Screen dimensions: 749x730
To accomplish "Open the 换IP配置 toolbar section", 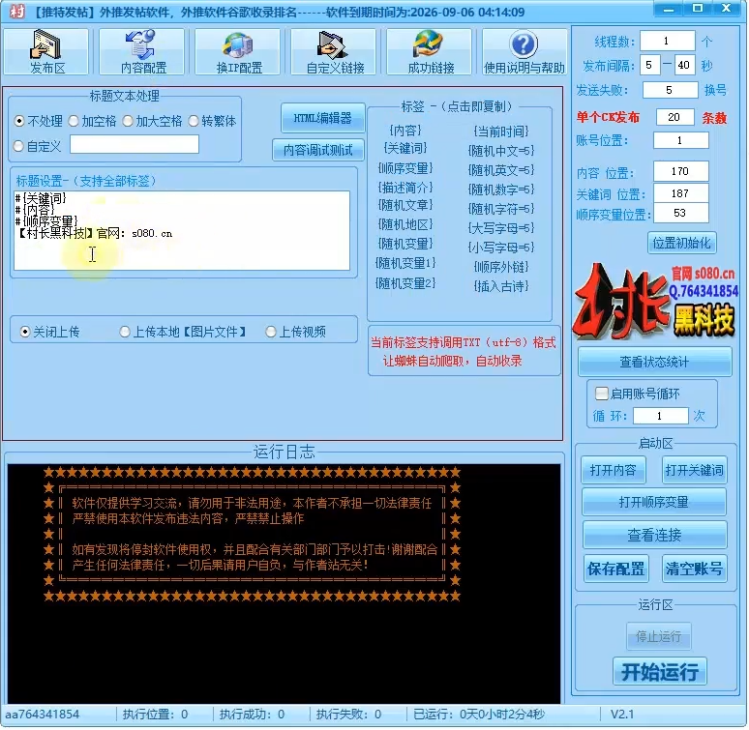I will click(238, 51).
